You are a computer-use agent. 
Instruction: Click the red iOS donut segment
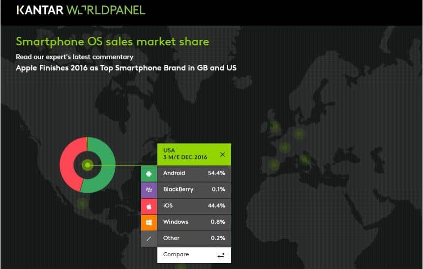(x=67, y=165)
